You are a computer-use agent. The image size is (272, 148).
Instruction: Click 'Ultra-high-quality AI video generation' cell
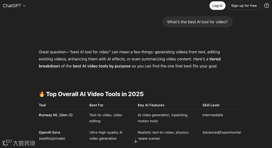(106, 135)
